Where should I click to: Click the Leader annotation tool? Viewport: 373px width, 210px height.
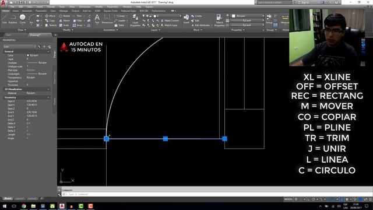coord(121,21)
